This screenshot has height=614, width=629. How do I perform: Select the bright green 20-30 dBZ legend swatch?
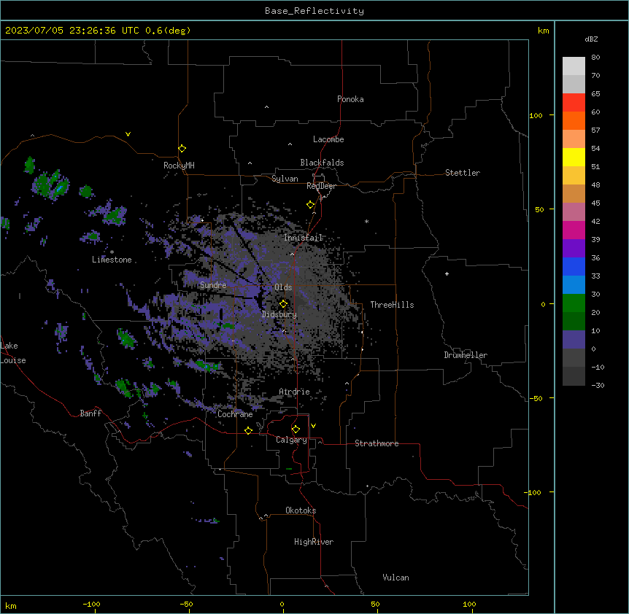(x=574, y=303)
